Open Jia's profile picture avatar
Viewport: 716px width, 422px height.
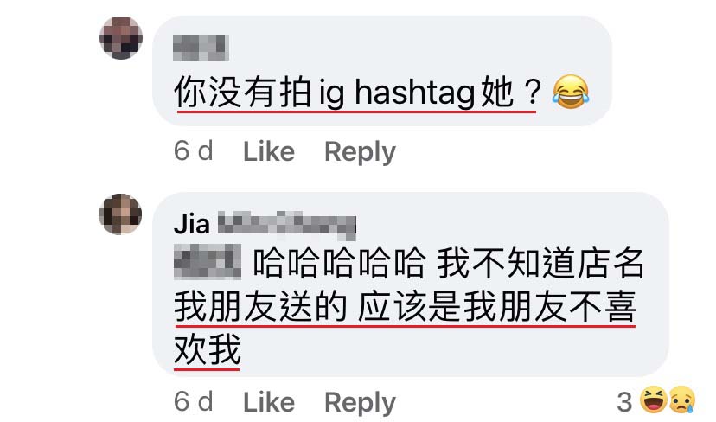[120, 214]
